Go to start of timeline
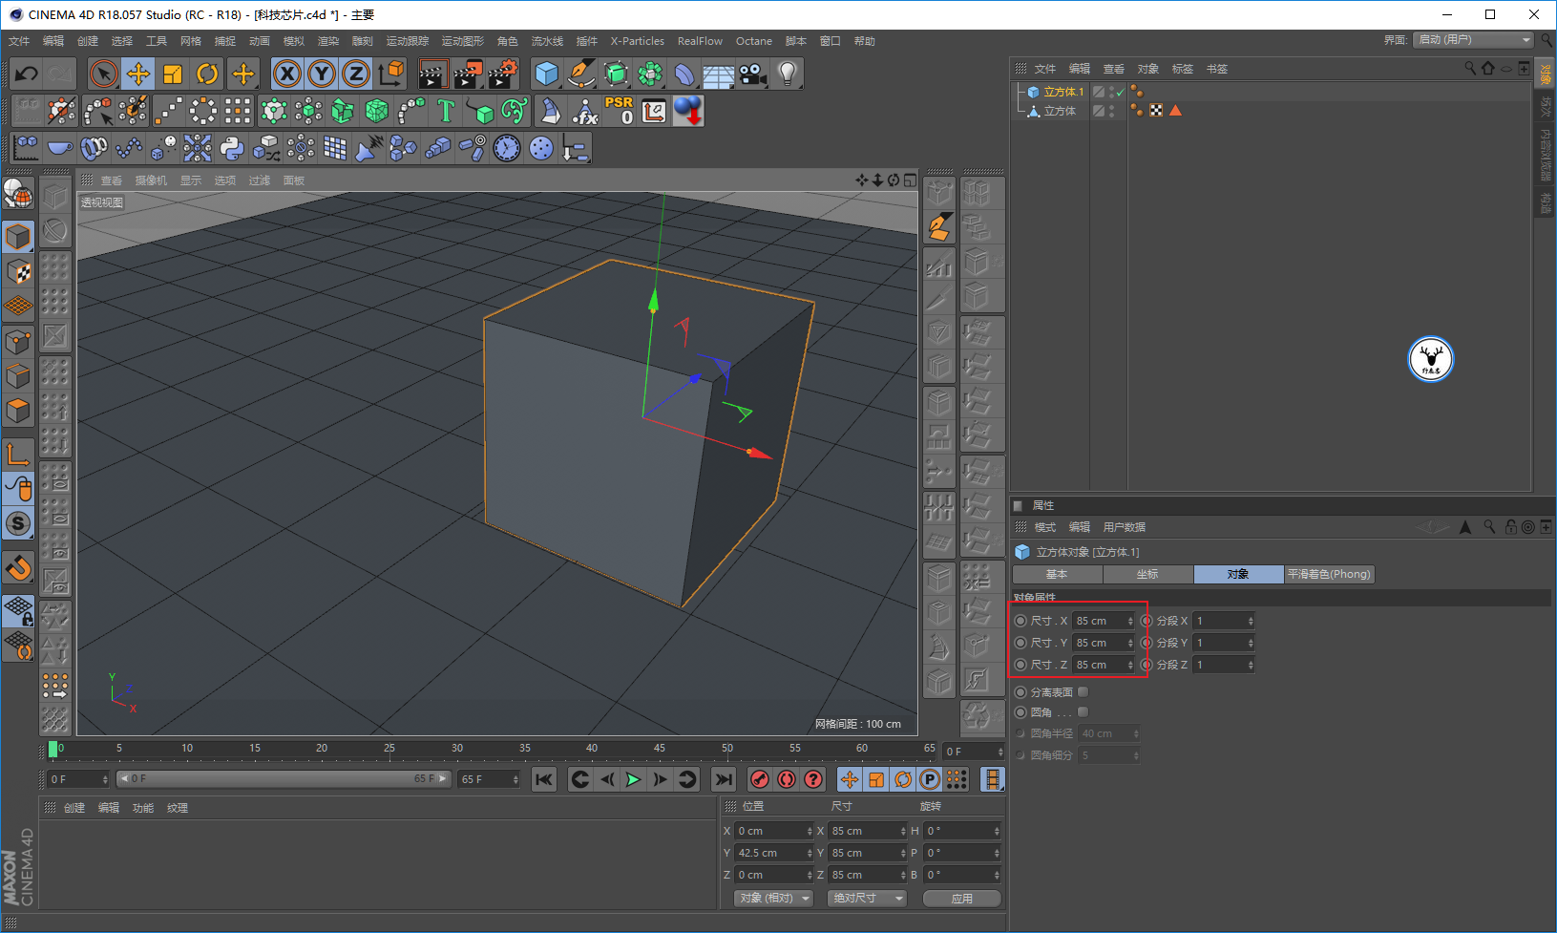The height and width of the screenshot is (933, 1557). 544,779
